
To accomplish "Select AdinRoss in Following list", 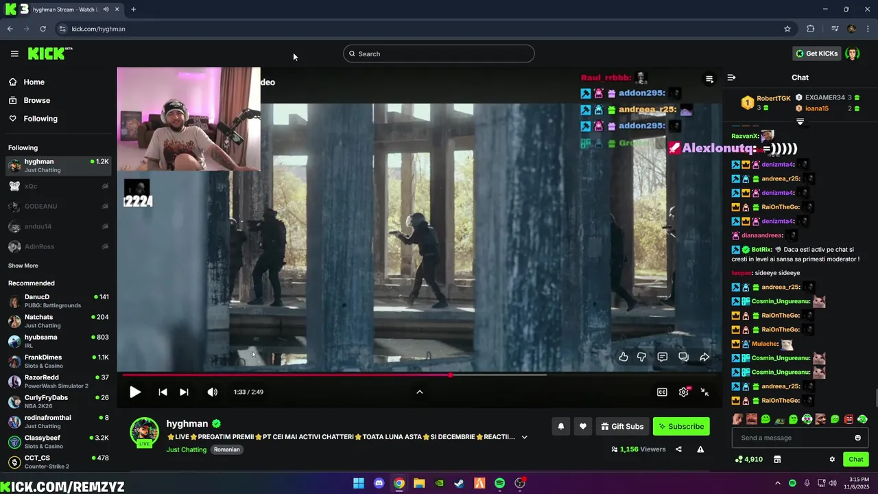I will (58, 246).
